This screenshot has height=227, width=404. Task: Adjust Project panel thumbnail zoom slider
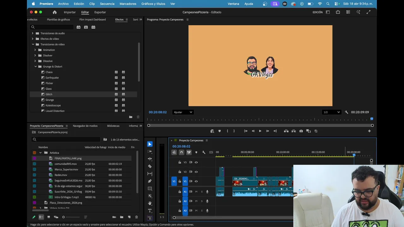click(71, 217)
